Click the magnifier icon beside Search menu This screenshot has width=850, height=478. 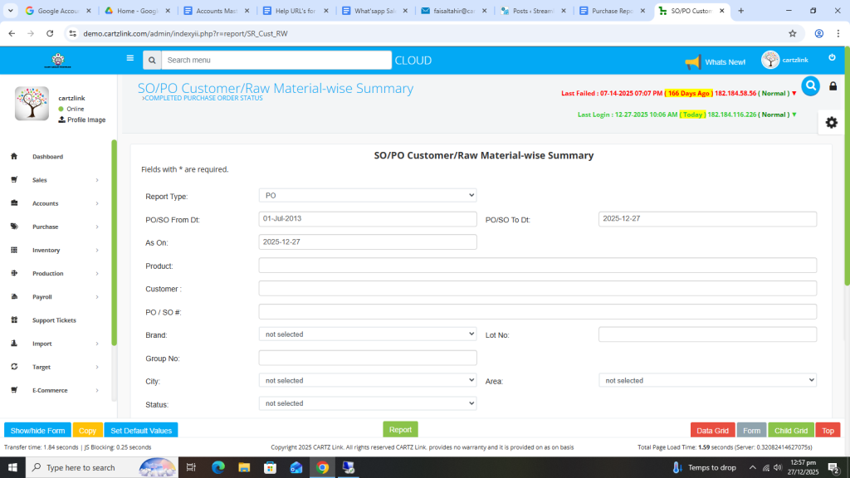coord(151,61)
